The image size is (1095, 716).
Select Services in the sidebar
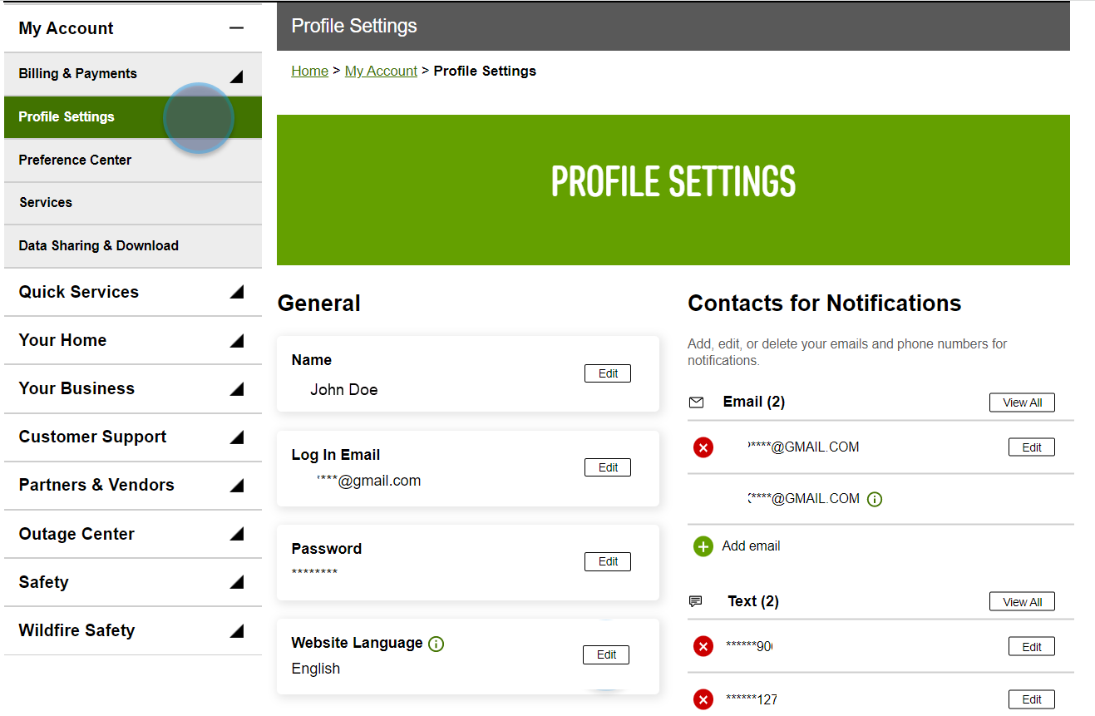[x=46, y=202]
